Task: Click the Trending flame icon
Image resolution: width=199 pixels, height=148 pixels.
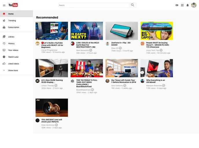Action: (4, 21)
